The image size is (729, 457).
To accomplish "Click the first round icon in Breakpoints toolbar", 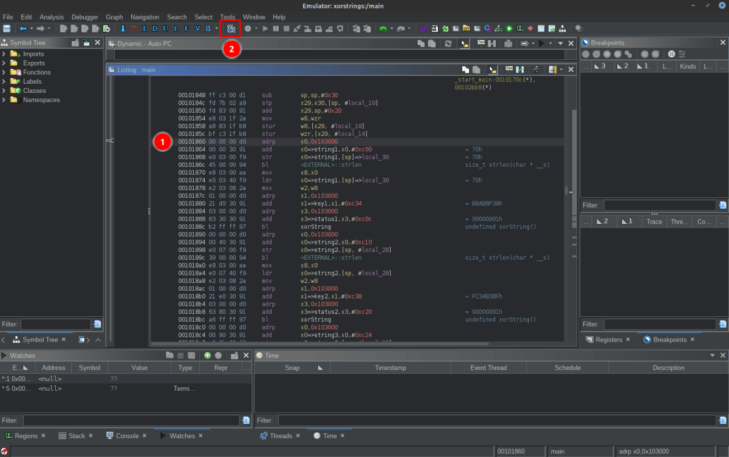I will (586, 54).
